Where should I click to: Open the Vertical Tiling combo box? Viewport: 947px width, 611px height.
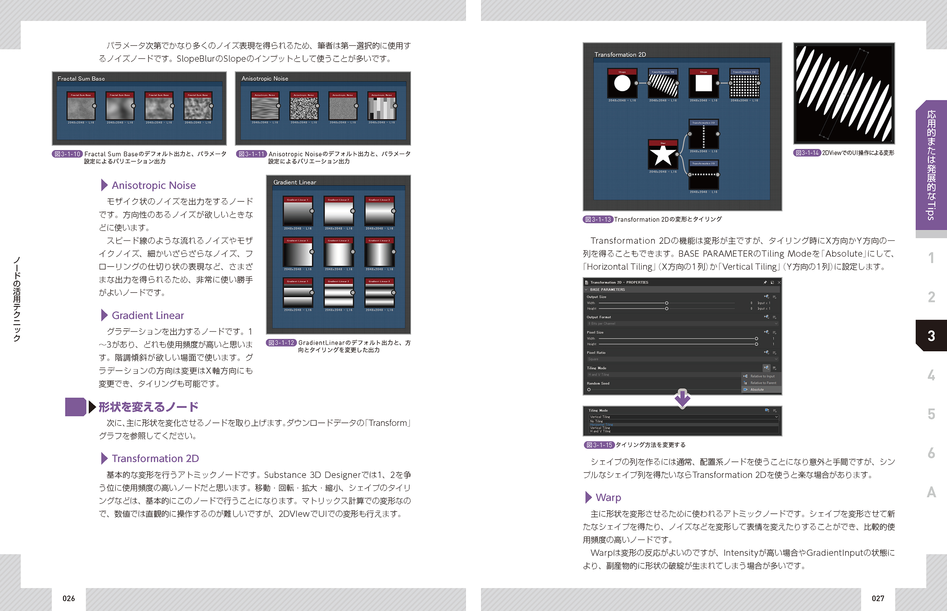pyautogui.click(x=683, y=417)
